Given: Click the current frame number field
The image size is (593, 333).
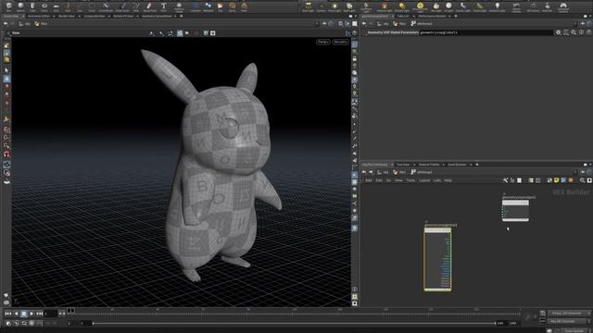Looking at the screenshot, I should pyautogui.click(x=50, y=314).
